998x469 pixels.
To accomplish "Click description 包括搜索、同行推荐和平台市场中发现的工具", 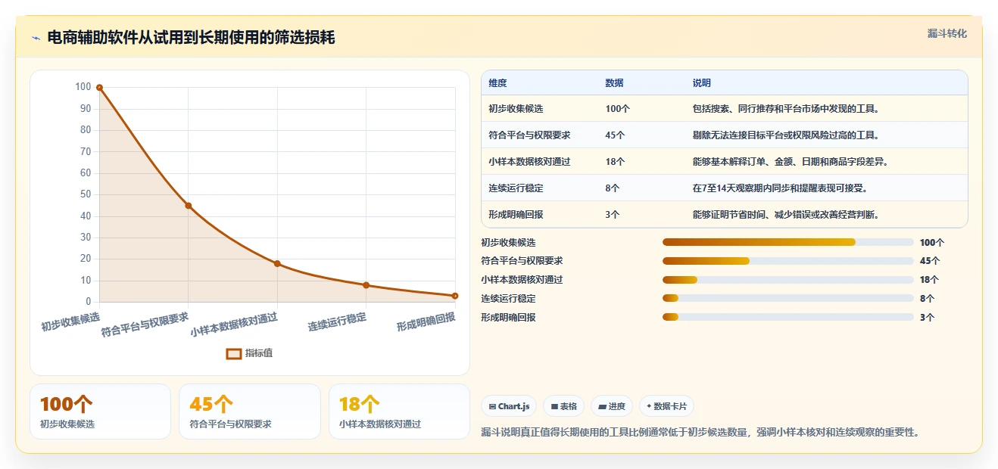I will point(785,109).
